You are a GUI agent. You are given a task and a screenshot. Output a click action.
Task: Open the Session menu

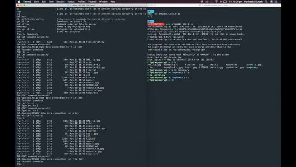tap(61, 2)
